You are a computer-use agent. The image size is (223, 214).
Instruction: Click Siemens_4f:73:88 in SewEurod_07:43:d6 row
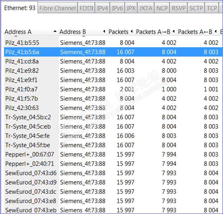pos(83,173)
